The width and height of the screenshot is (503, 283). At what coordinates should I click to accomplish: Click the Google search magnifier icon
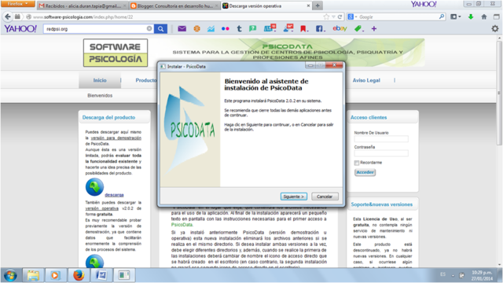tap(442, 17)
